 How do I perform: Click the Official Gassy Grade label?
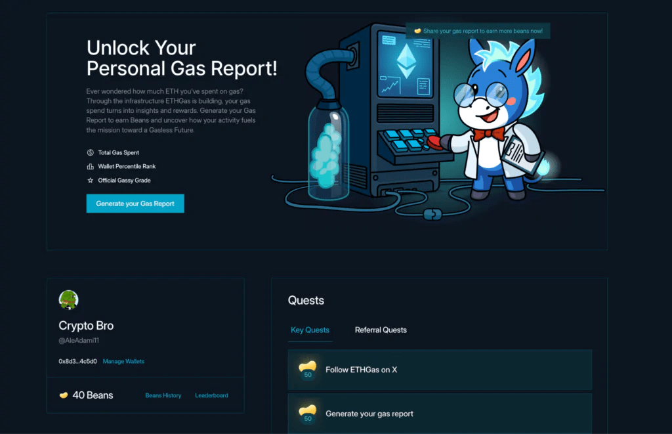124,180
